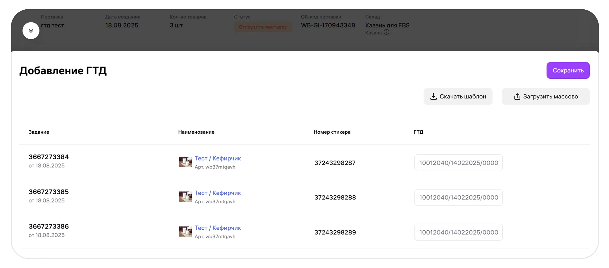Viewport: 609px width, 268px height.
Task: Open Тест / Кефирчик link in task 3667273386 row
Action: 217,228
